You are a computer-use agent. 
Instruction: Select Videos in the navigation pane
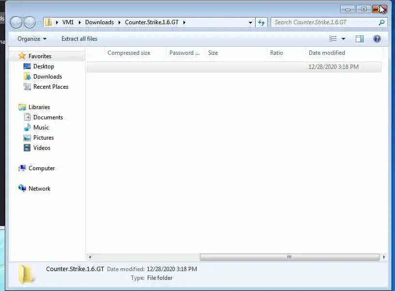42,147
